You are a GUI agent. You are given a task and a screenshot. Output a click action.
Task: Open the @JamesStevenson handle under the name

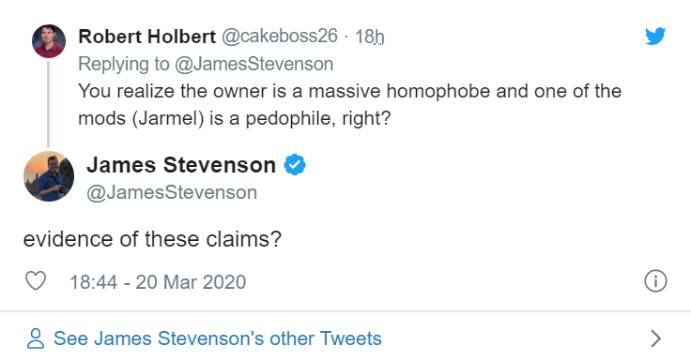[172, 192]
